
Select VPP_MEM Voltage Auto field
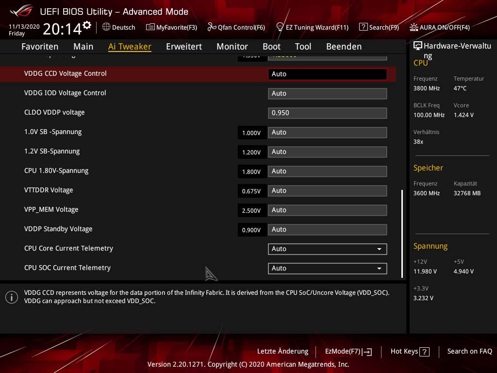click(x=328, y=210)
